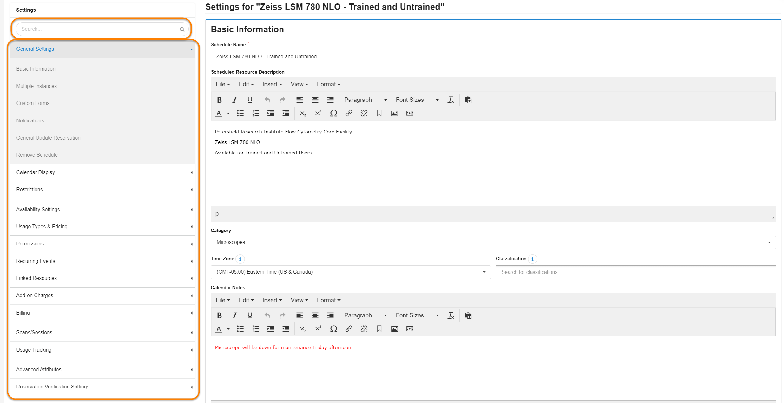Viewport: 784px width, 403px height.
Task: Open the Category dropdown showing Microscopes
Action: 493,242
